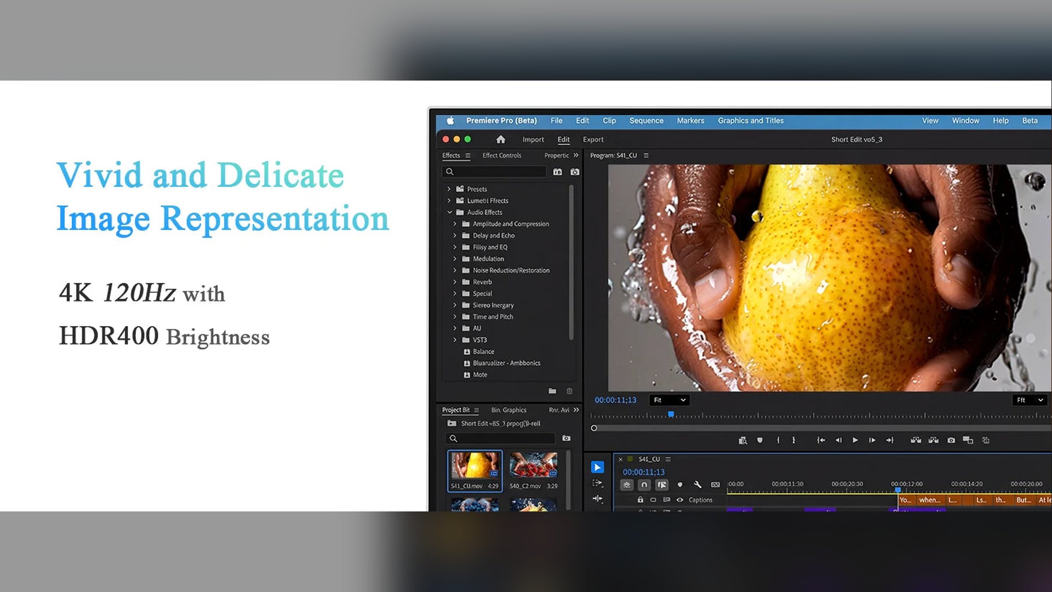
Task: Open the Sequence menu
Action: point(646,121)
